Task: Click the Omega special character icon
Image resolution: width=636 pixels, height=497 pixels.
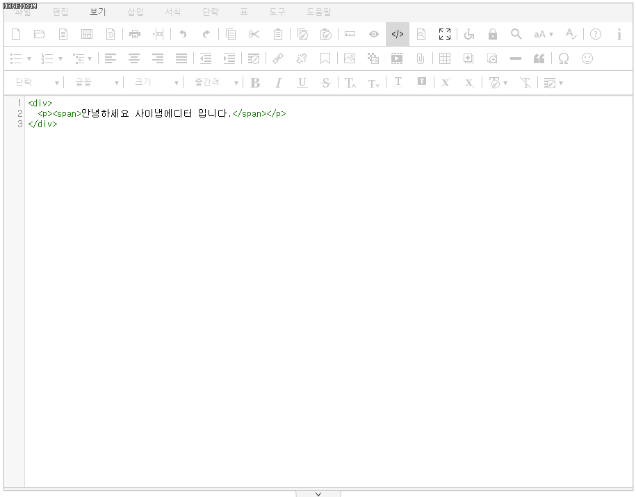Action: pyautogui.click(x=564, y=59)
